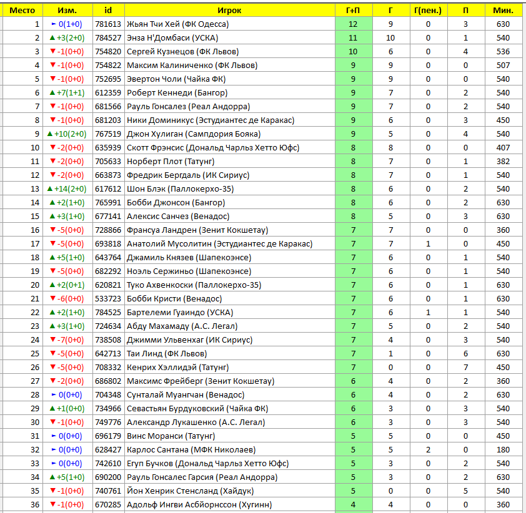Click the 'Изм.' column header
The image size is (526, 513).
coord(67,11)
